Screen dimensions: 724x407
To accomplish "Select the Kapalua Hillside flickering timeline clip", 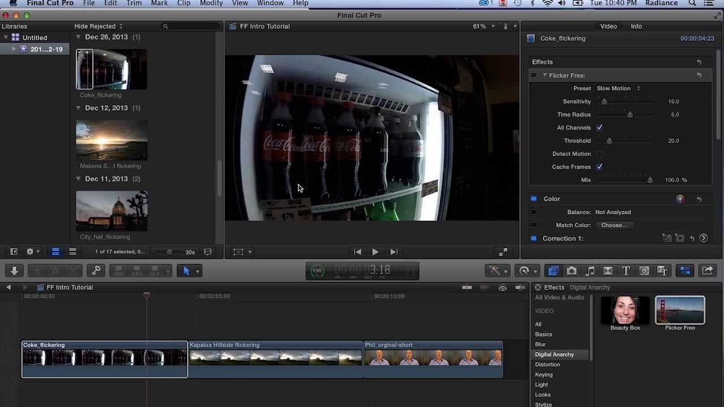I will tap(275, 359).
